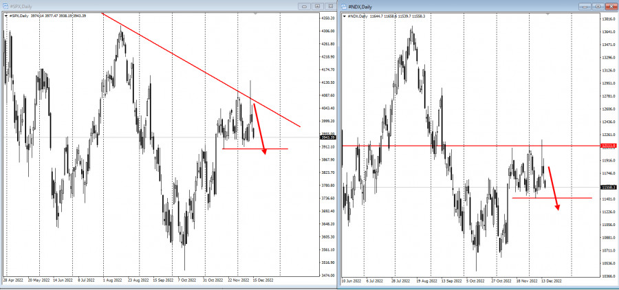Click the 18 Nov 2022 date on NDX axis
This screenshot has height=290, width=619.
[527, 281]
